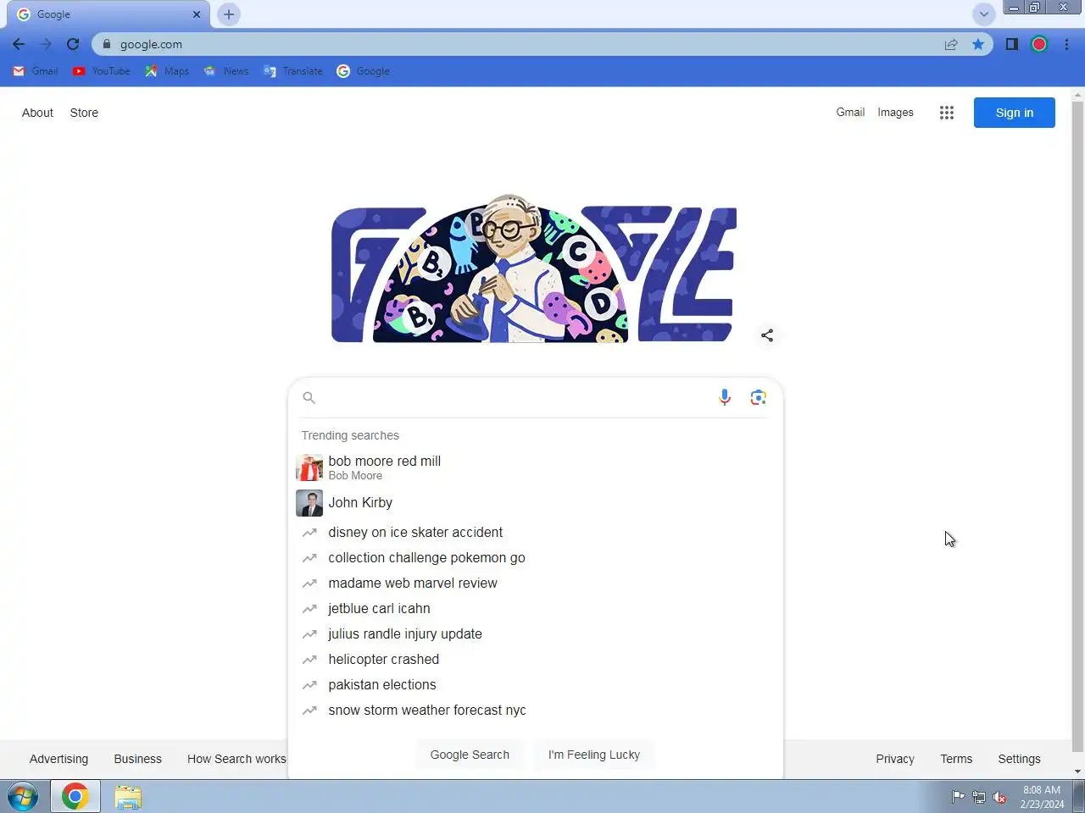Open the Terms footer link
The height and width of the screenshot is (813, 1085).
[x=956, y=759]
